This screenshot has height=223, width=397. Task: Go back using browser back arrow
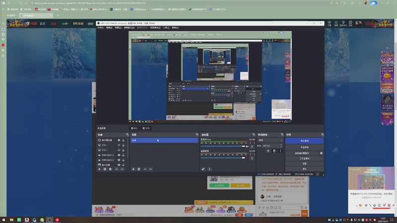tap(9, 3)
